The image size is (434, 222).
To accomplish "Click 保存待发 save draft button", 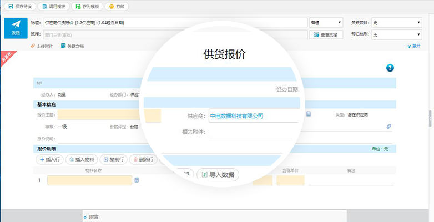I will pos(19,7).
